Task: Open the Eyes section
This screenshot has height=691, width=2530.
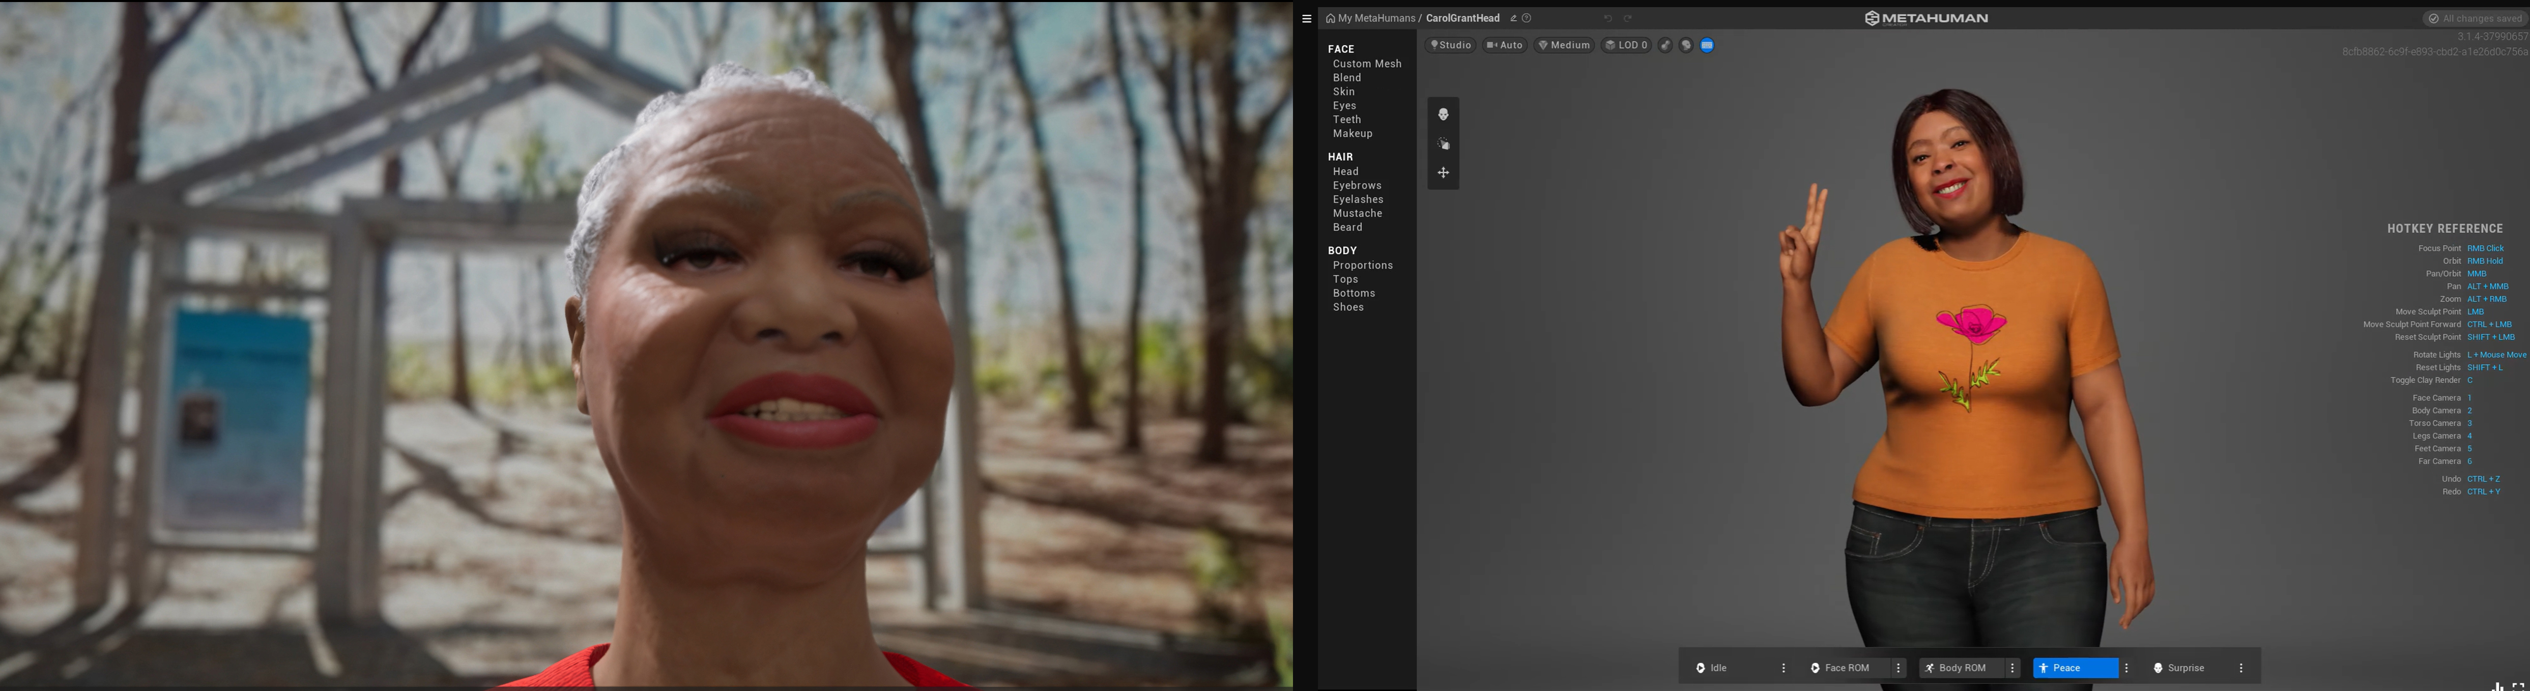Action: click(x=1344, y=106)
